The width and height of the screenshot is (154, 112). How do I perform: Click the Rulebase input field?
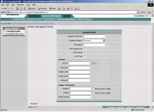point(79,80)
